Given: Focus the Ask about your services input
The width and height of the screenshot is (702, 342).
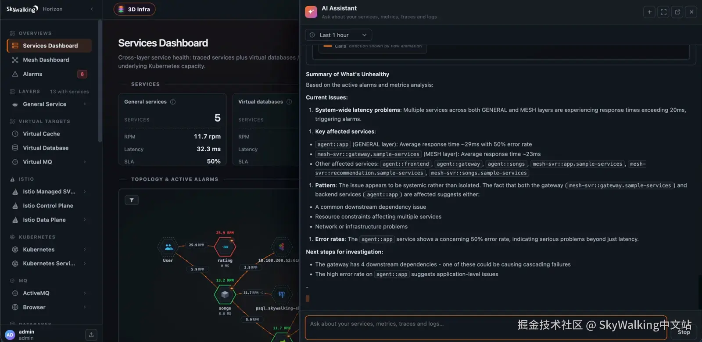Looking at the screenshot, I should point(486,328).
